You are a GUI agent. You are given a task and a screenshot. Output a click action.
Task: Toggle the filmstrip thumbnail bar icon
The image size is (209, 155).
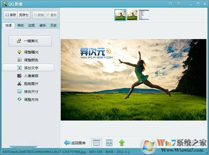(x=96, y=143)
